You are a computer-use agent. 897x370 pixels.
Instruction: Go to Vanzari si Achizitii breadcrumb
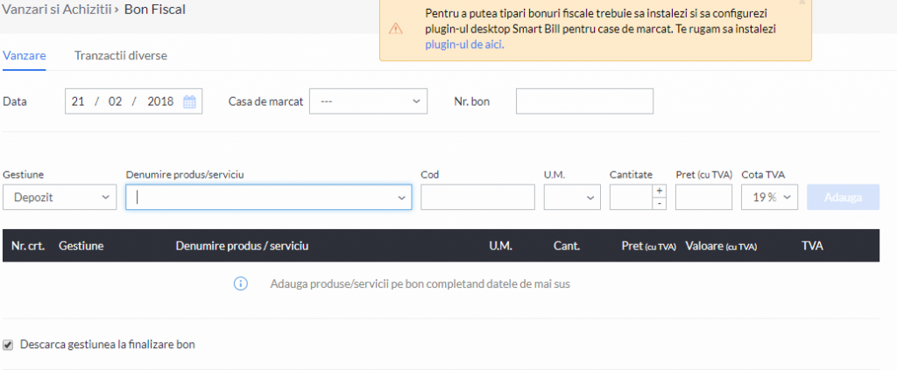pos(57,9)
